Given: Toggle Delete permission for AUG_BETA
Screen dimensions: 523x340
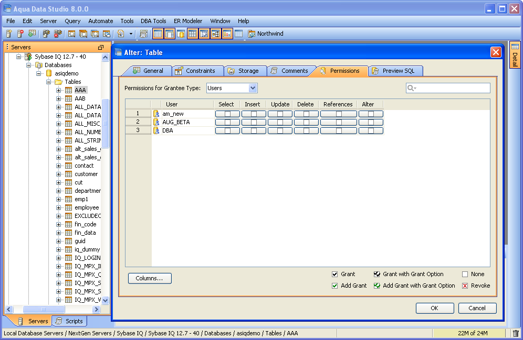Looking at the screenshot, I should [x=306, y=122].
